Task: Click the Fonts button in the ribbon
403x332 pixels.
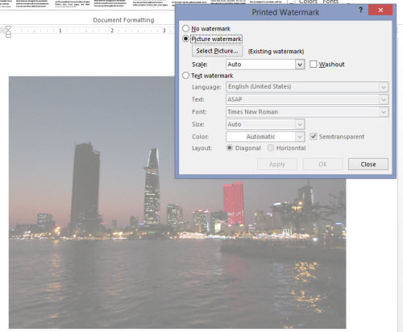Action: (x=330, y=2)
